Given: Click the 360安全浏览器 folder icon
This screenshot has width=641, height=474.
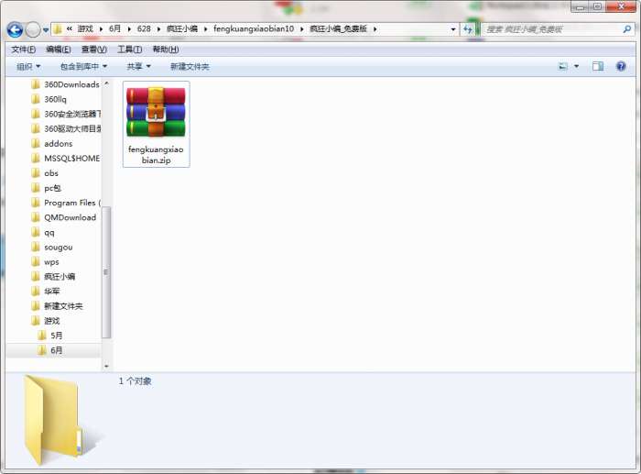Looking at the screenshot, I should click(x=36, y=115).
